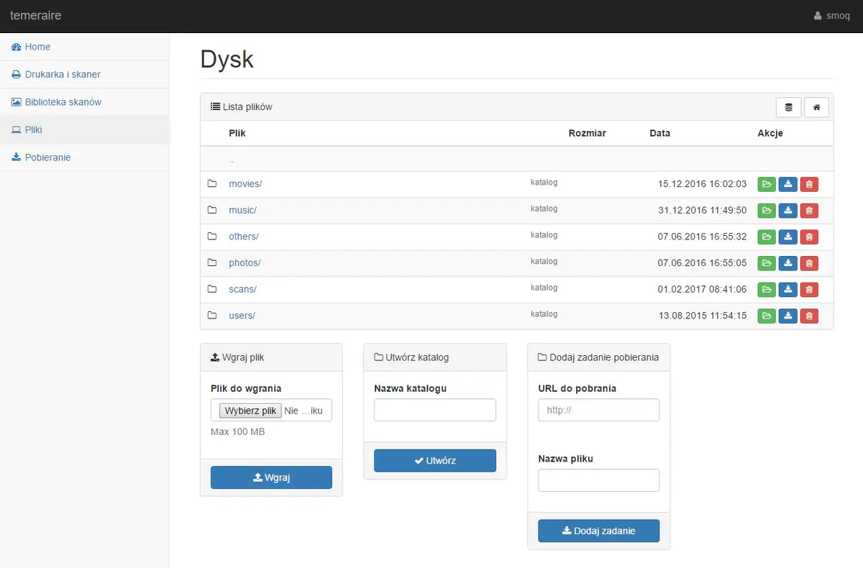Viewport: 863px width, 568px height.
Task: Delete the movies folder with red trash icon
Action: point(809,185)
